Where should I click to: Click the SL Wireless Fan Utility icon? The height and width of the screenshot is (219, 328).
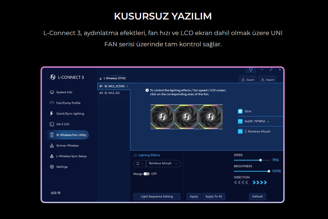(52, 135)
